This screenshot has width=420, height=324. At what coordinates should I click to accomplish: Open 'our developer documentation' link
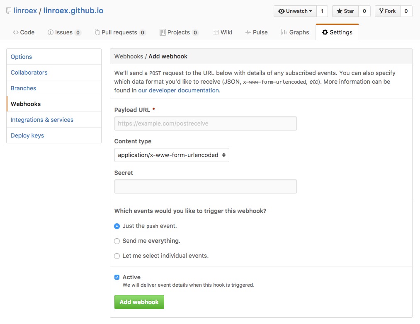(x=179, y=90)
